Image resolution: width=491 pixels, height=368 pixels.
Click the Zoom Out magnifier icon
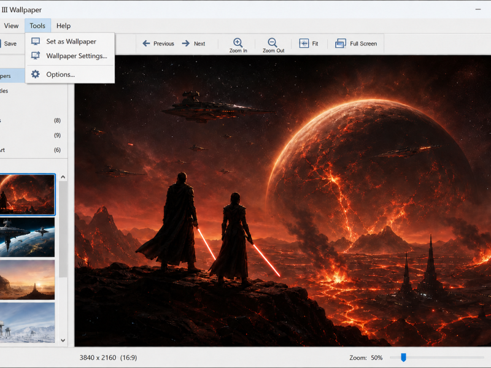pos(273,42)
